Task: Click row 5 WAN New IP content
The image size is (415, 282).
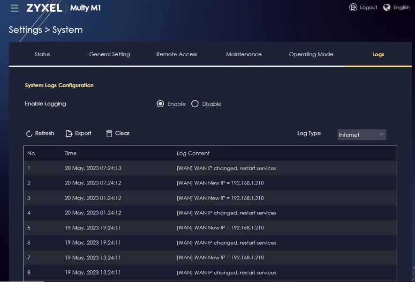Action: point(220,228)
